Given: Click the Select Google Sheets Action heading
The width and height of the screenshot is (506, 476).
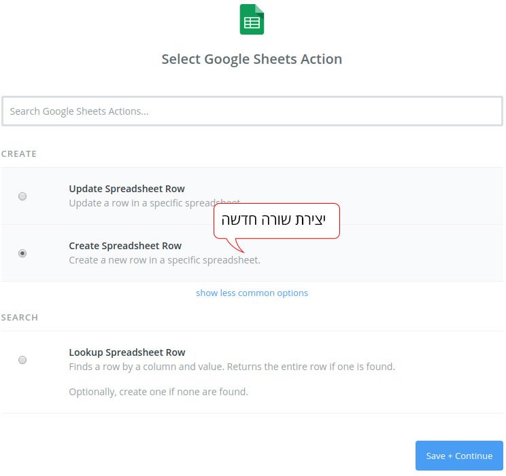Looking at the screenshot, I should click(252, 59).
